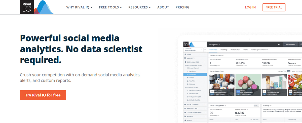302x123 pixels.
Task: Go to the PRICING page
Action: pos(182,7)
